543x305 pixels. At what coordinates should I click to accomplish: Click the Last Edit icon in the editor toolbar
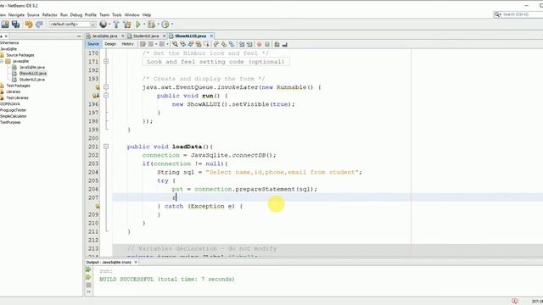click(x=143, y=44)
